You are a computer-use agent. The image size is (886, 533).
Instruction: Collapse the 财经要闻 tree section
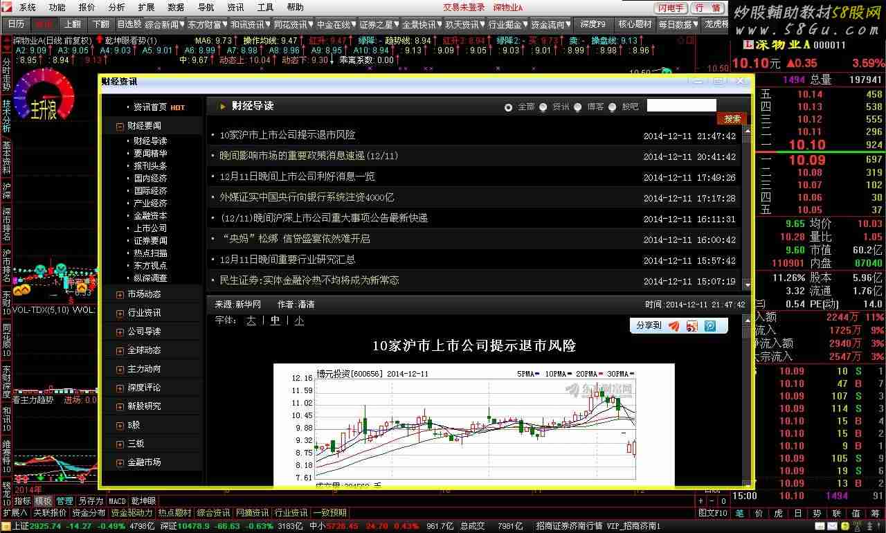120,126
